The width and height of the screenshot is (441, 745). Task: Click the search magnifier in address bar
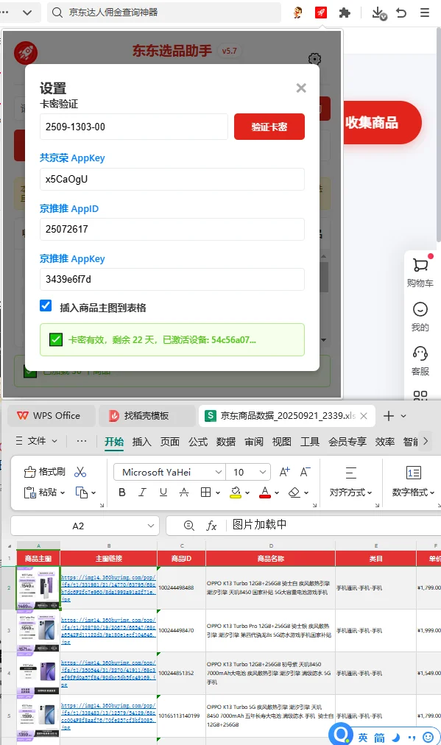point(57,13)
